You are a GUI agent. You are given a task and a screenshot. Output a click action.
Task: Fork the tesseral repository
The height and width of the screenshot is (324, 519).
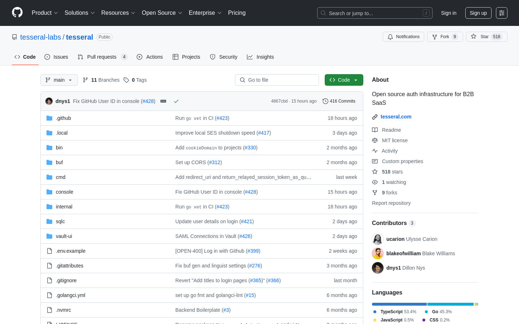point(445,37)
